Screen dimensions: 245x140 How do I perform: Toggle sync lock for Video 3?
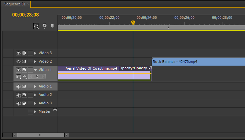(24, 53)
